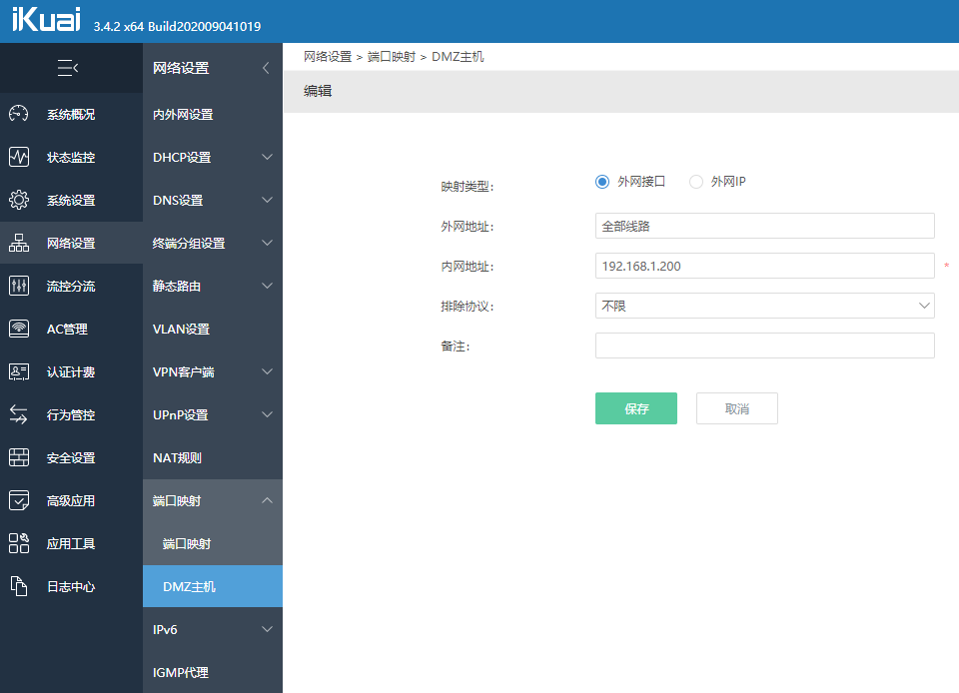
Task: Click the 备注 input field
Action: coord(764,346)
